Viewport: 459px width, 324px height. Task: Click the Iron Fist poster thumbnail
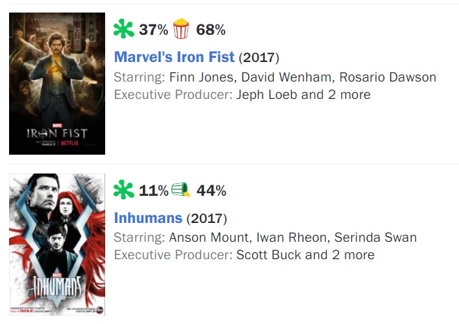(57, 84)
